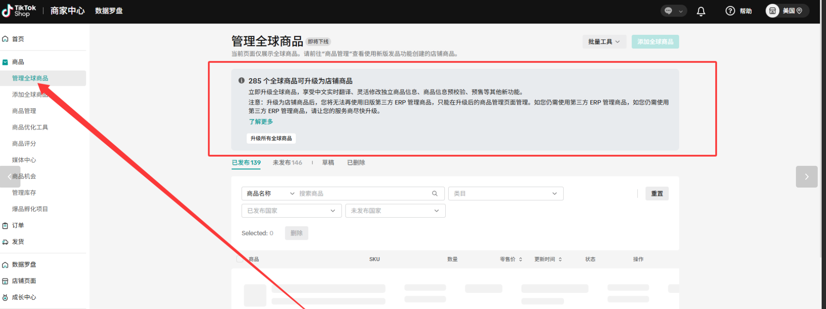Click the 即将下线 badge beside title
The width and height of the screenshot is (826, 309).
point(318,42)
